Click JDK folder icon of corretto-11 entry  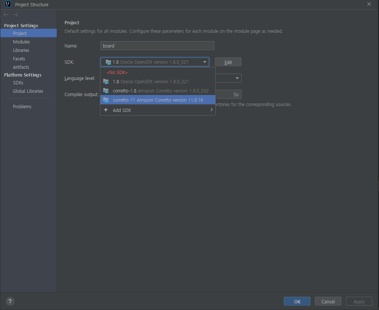[106, 100]
